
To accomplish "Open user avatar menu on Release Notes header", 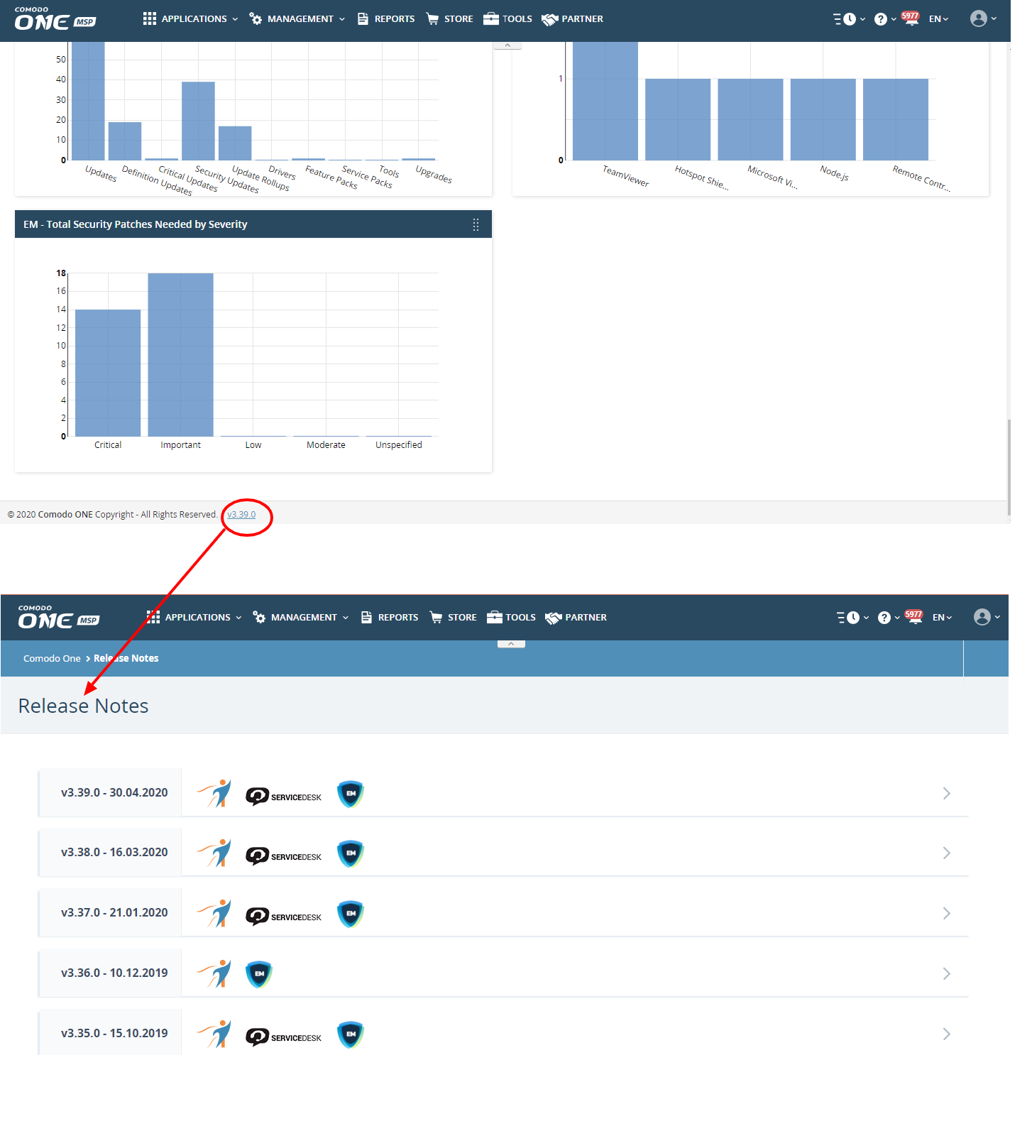I will (987, 617).
